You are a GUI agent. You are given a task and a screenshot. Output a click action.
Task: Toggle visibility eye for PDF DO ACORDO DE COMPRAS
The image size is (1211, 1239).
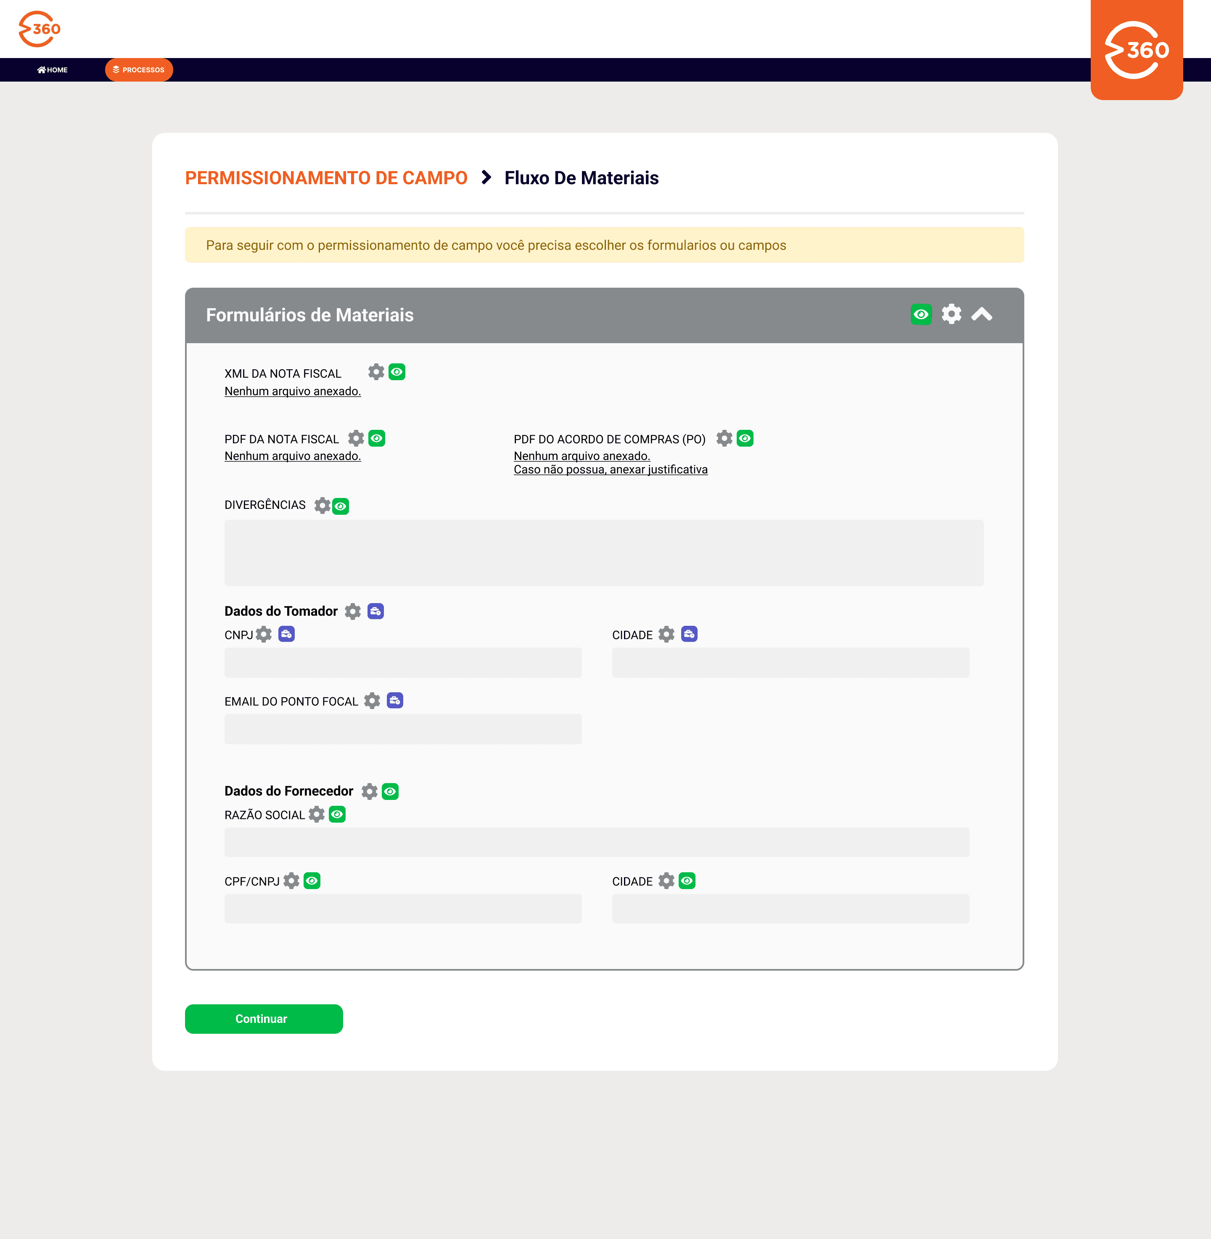tap(745, 438)
